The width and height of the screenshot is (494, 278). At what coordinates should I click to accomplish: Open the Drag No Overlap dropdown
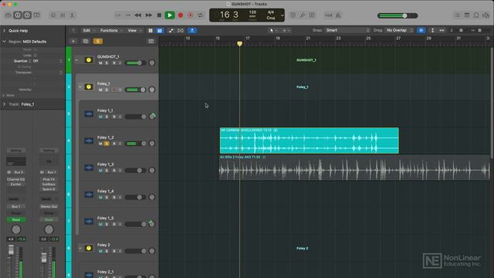(399, 30)
